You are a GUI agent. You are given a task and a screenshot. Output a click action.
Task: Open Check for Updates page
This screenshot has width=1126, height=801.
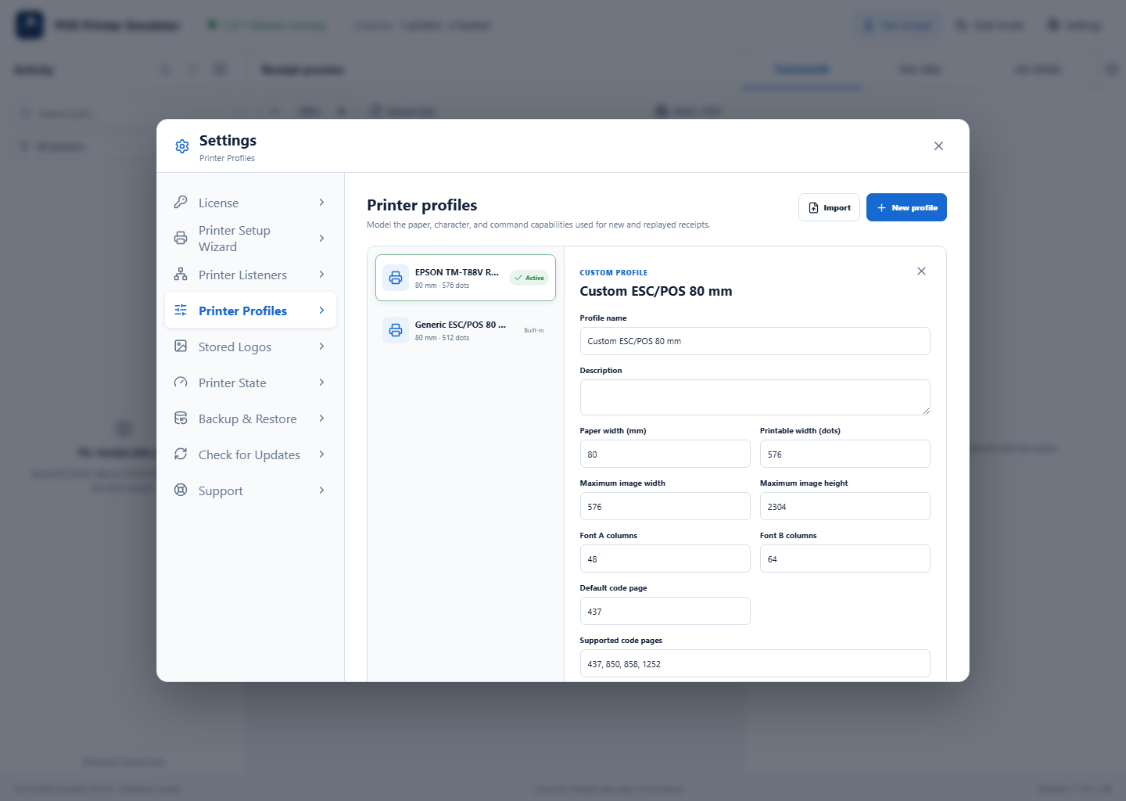(250, 454)
